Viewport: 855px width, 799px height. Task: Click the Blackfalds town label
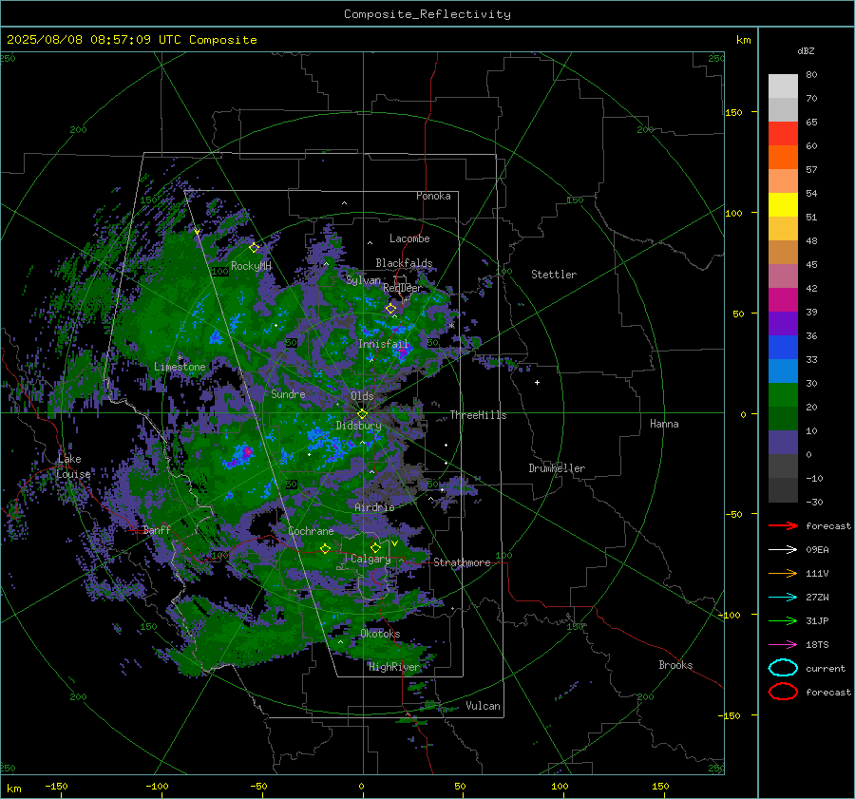coord(404,263)
